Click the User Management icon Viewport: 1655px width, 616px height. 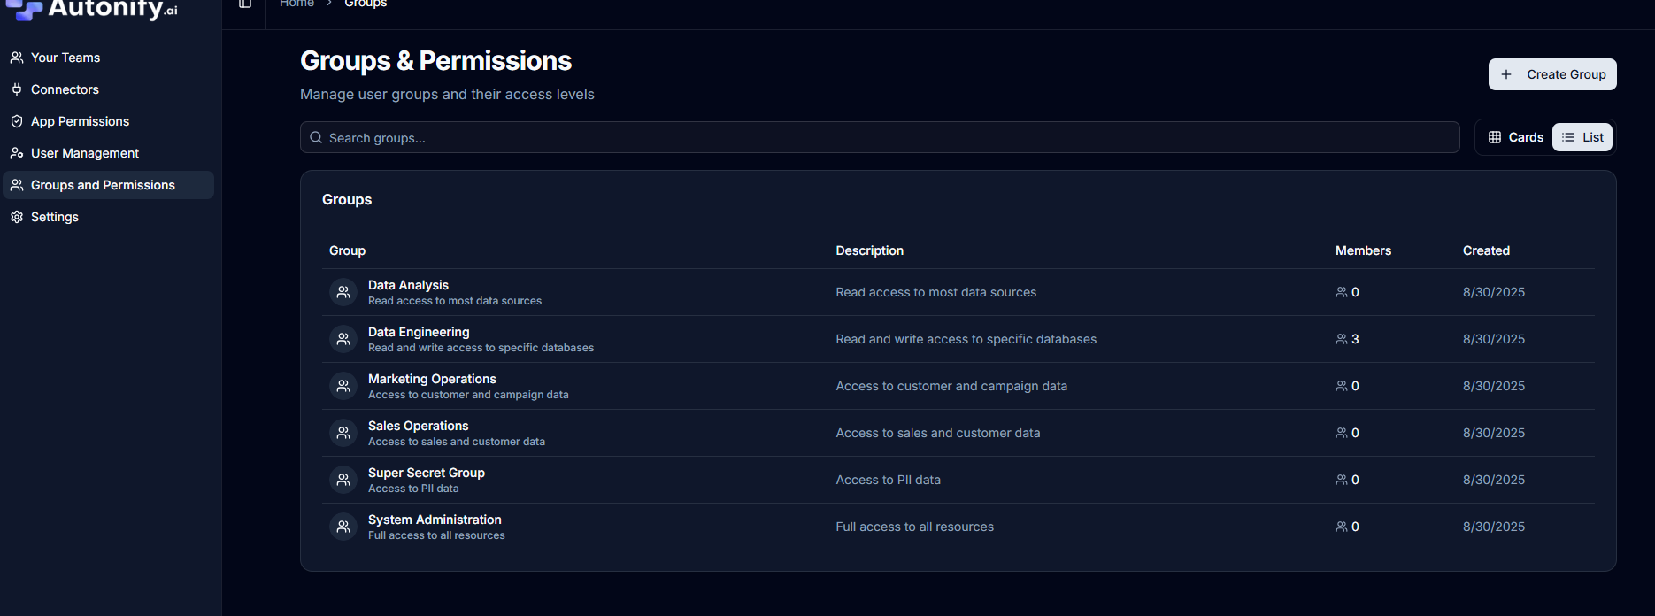(17, 153)
